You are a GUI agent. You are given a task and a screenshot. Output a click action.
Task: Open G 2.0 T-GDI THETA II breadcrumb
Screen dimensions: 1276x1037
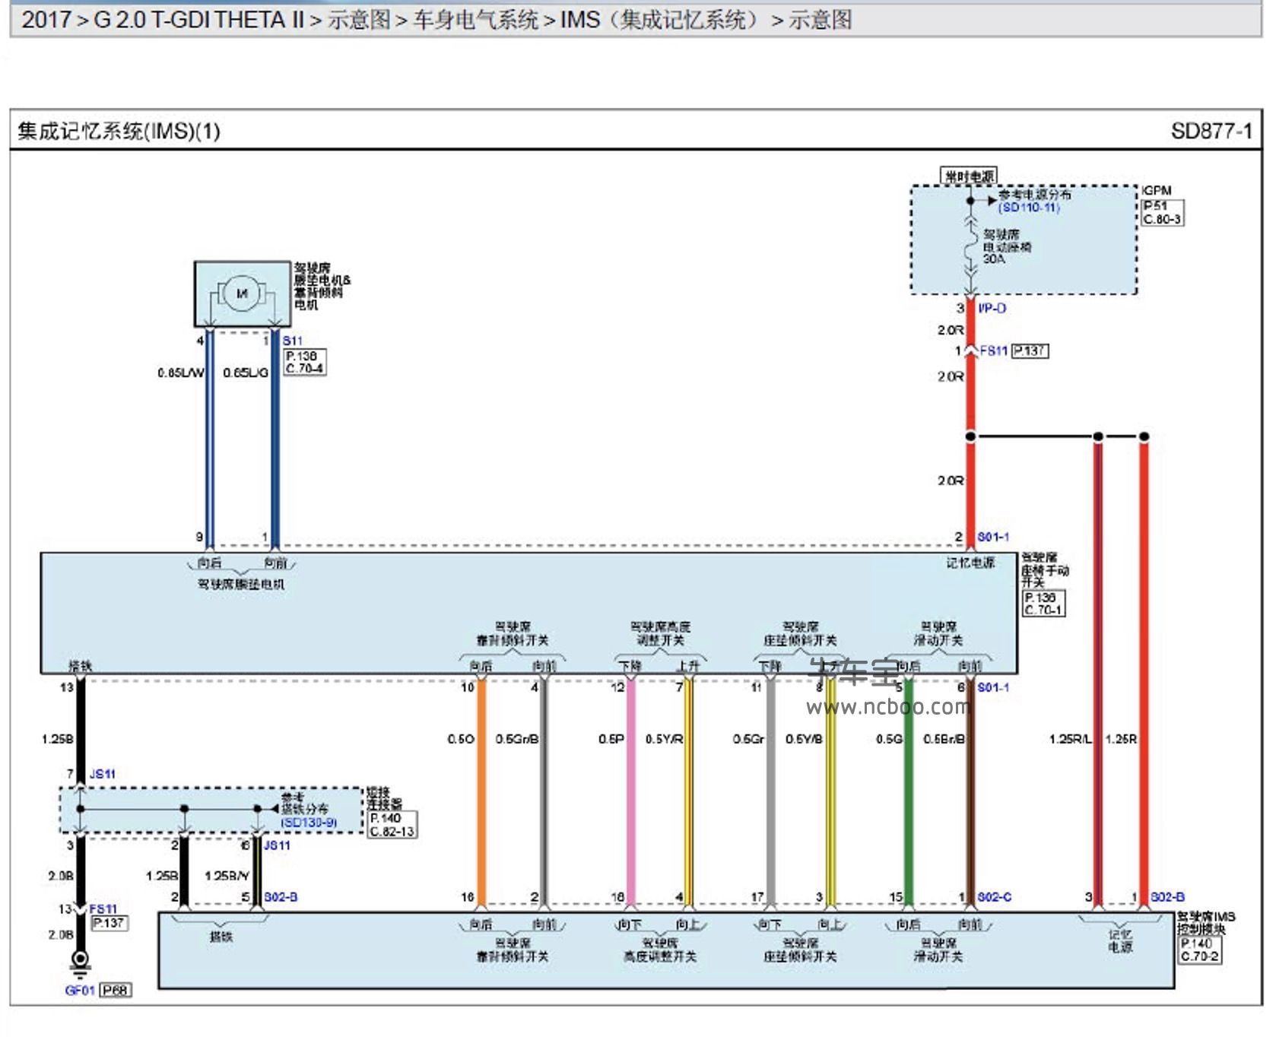click(198, 20)
